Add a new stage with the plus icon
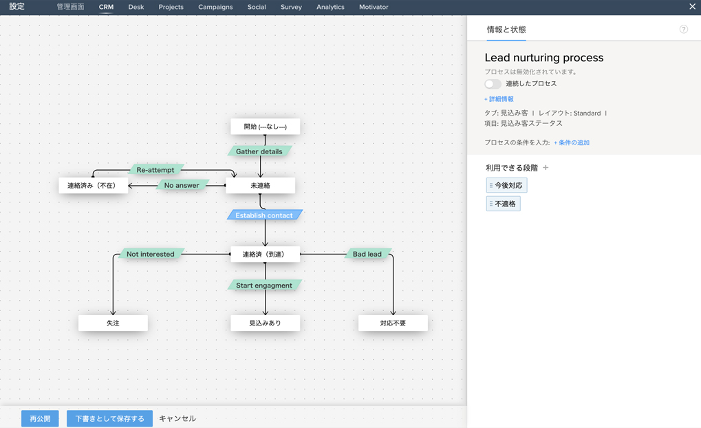This screenshot has height=428, width=701. click(546, 168)
